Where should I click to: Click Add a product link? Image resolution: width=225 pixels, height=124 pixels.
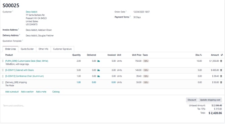[12, 92]
